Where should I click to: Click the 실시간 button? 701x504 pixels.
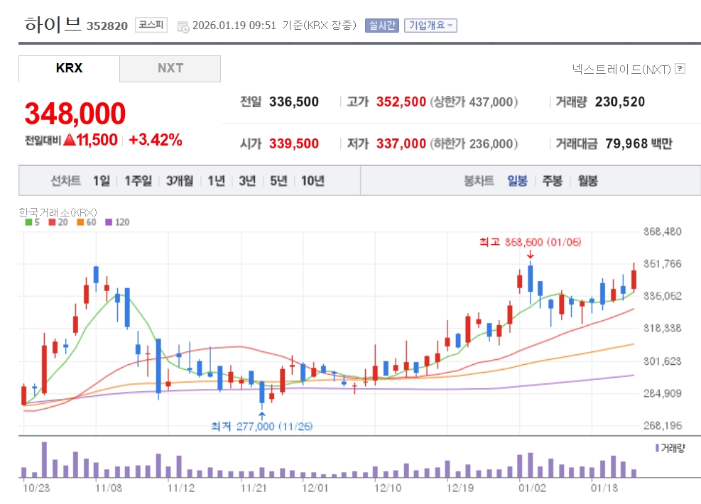coord(382,26)
